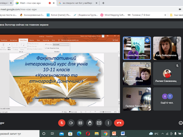
Task: Open the Review tab in PowerPoint
Action: tap(32, 40)
